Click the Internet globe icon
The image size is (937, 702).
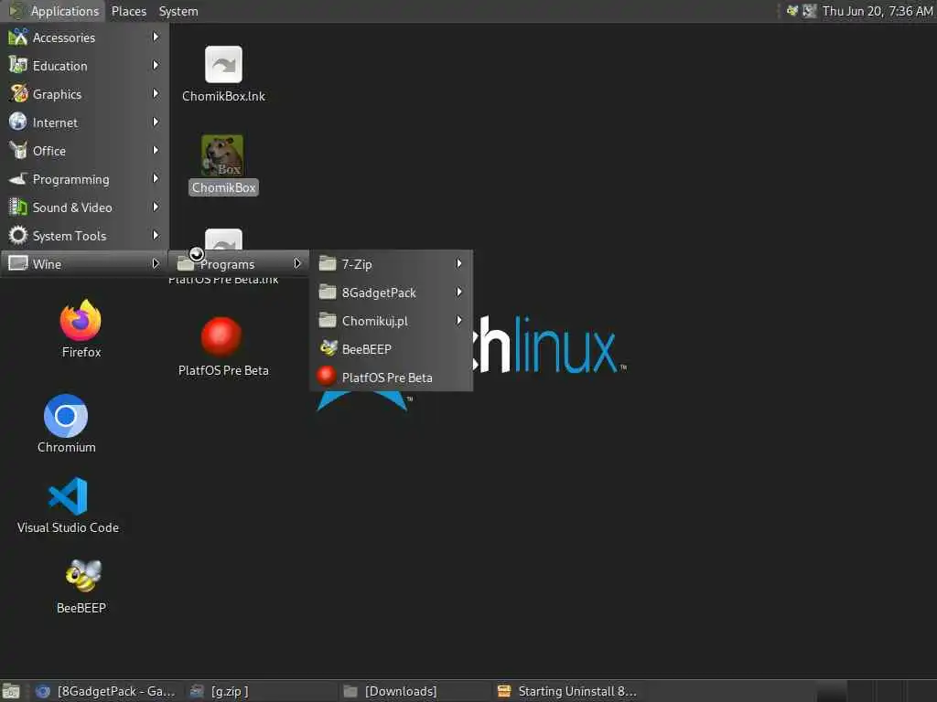pyautogui.click(x=18, y=122)
